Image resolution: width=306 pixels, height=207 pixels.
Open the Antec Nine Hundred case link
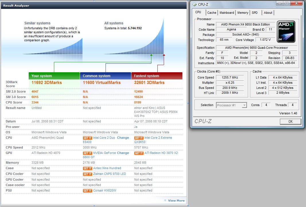107,168
